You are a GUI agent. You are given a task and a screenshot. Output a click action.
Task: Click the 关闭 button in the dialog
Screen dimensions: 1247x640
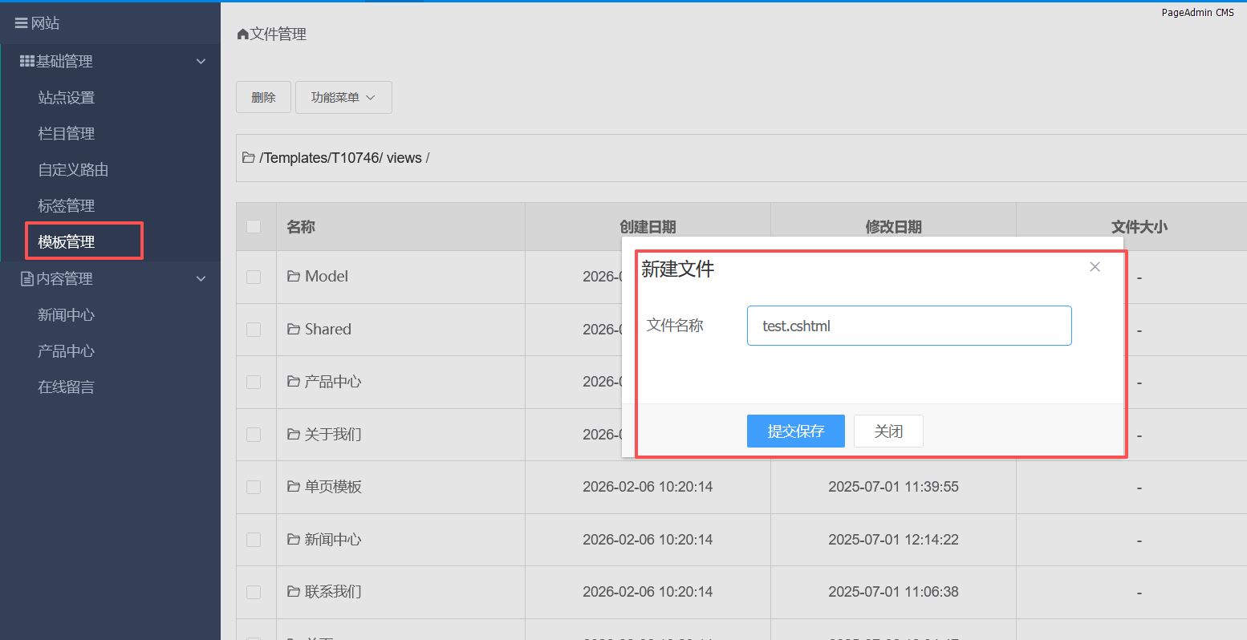click(888, 431)
